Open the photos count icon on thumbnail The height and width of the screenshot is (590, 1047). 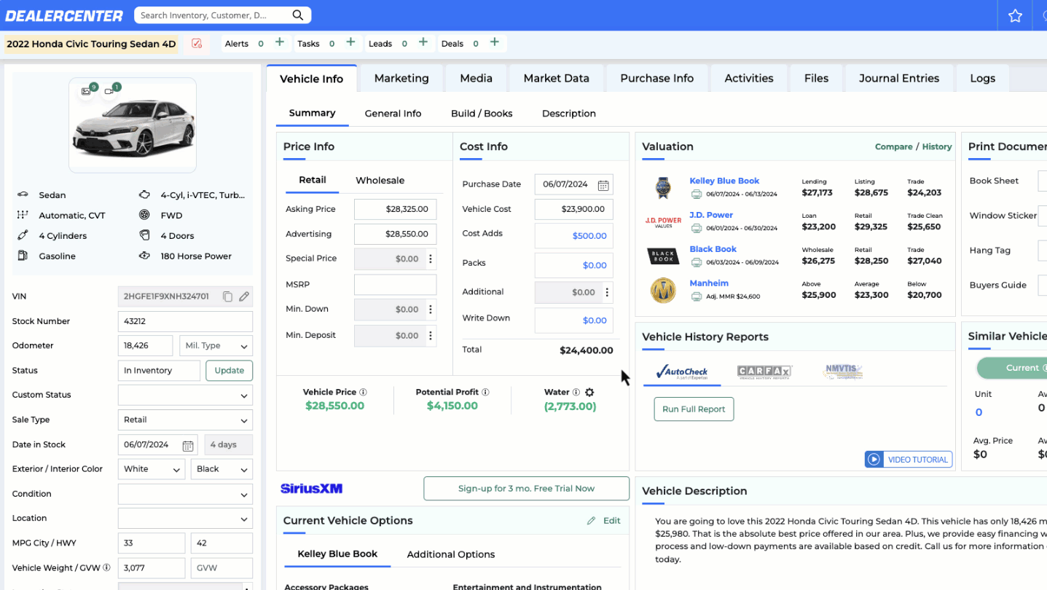click(87, 90)
